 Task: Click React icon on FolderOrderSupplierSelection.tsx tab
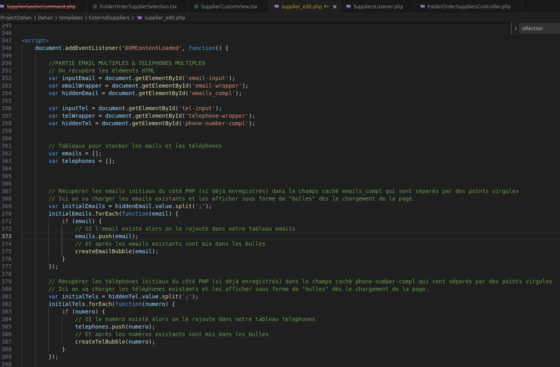tap(95, 7)
